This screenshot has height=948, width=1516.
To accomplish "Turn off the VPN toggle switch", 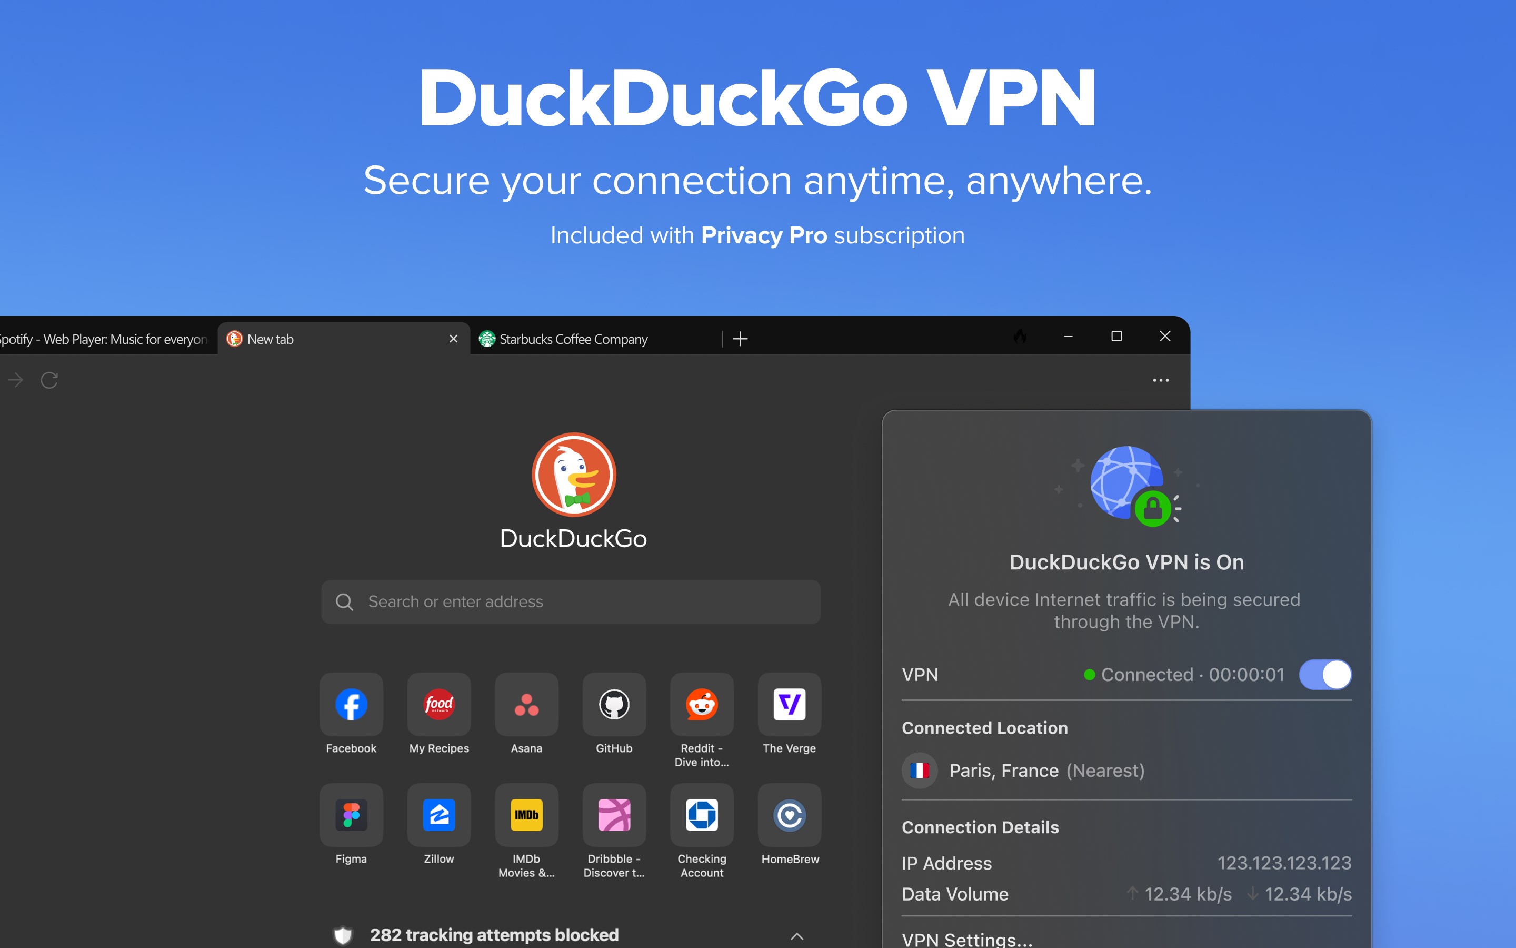I will [x=1325, y=675].
